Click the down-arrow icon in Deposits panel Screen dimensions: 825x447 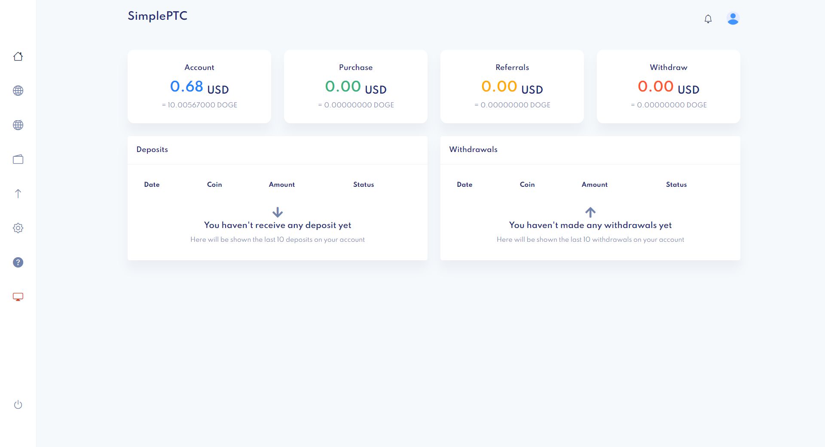(278, 212)
